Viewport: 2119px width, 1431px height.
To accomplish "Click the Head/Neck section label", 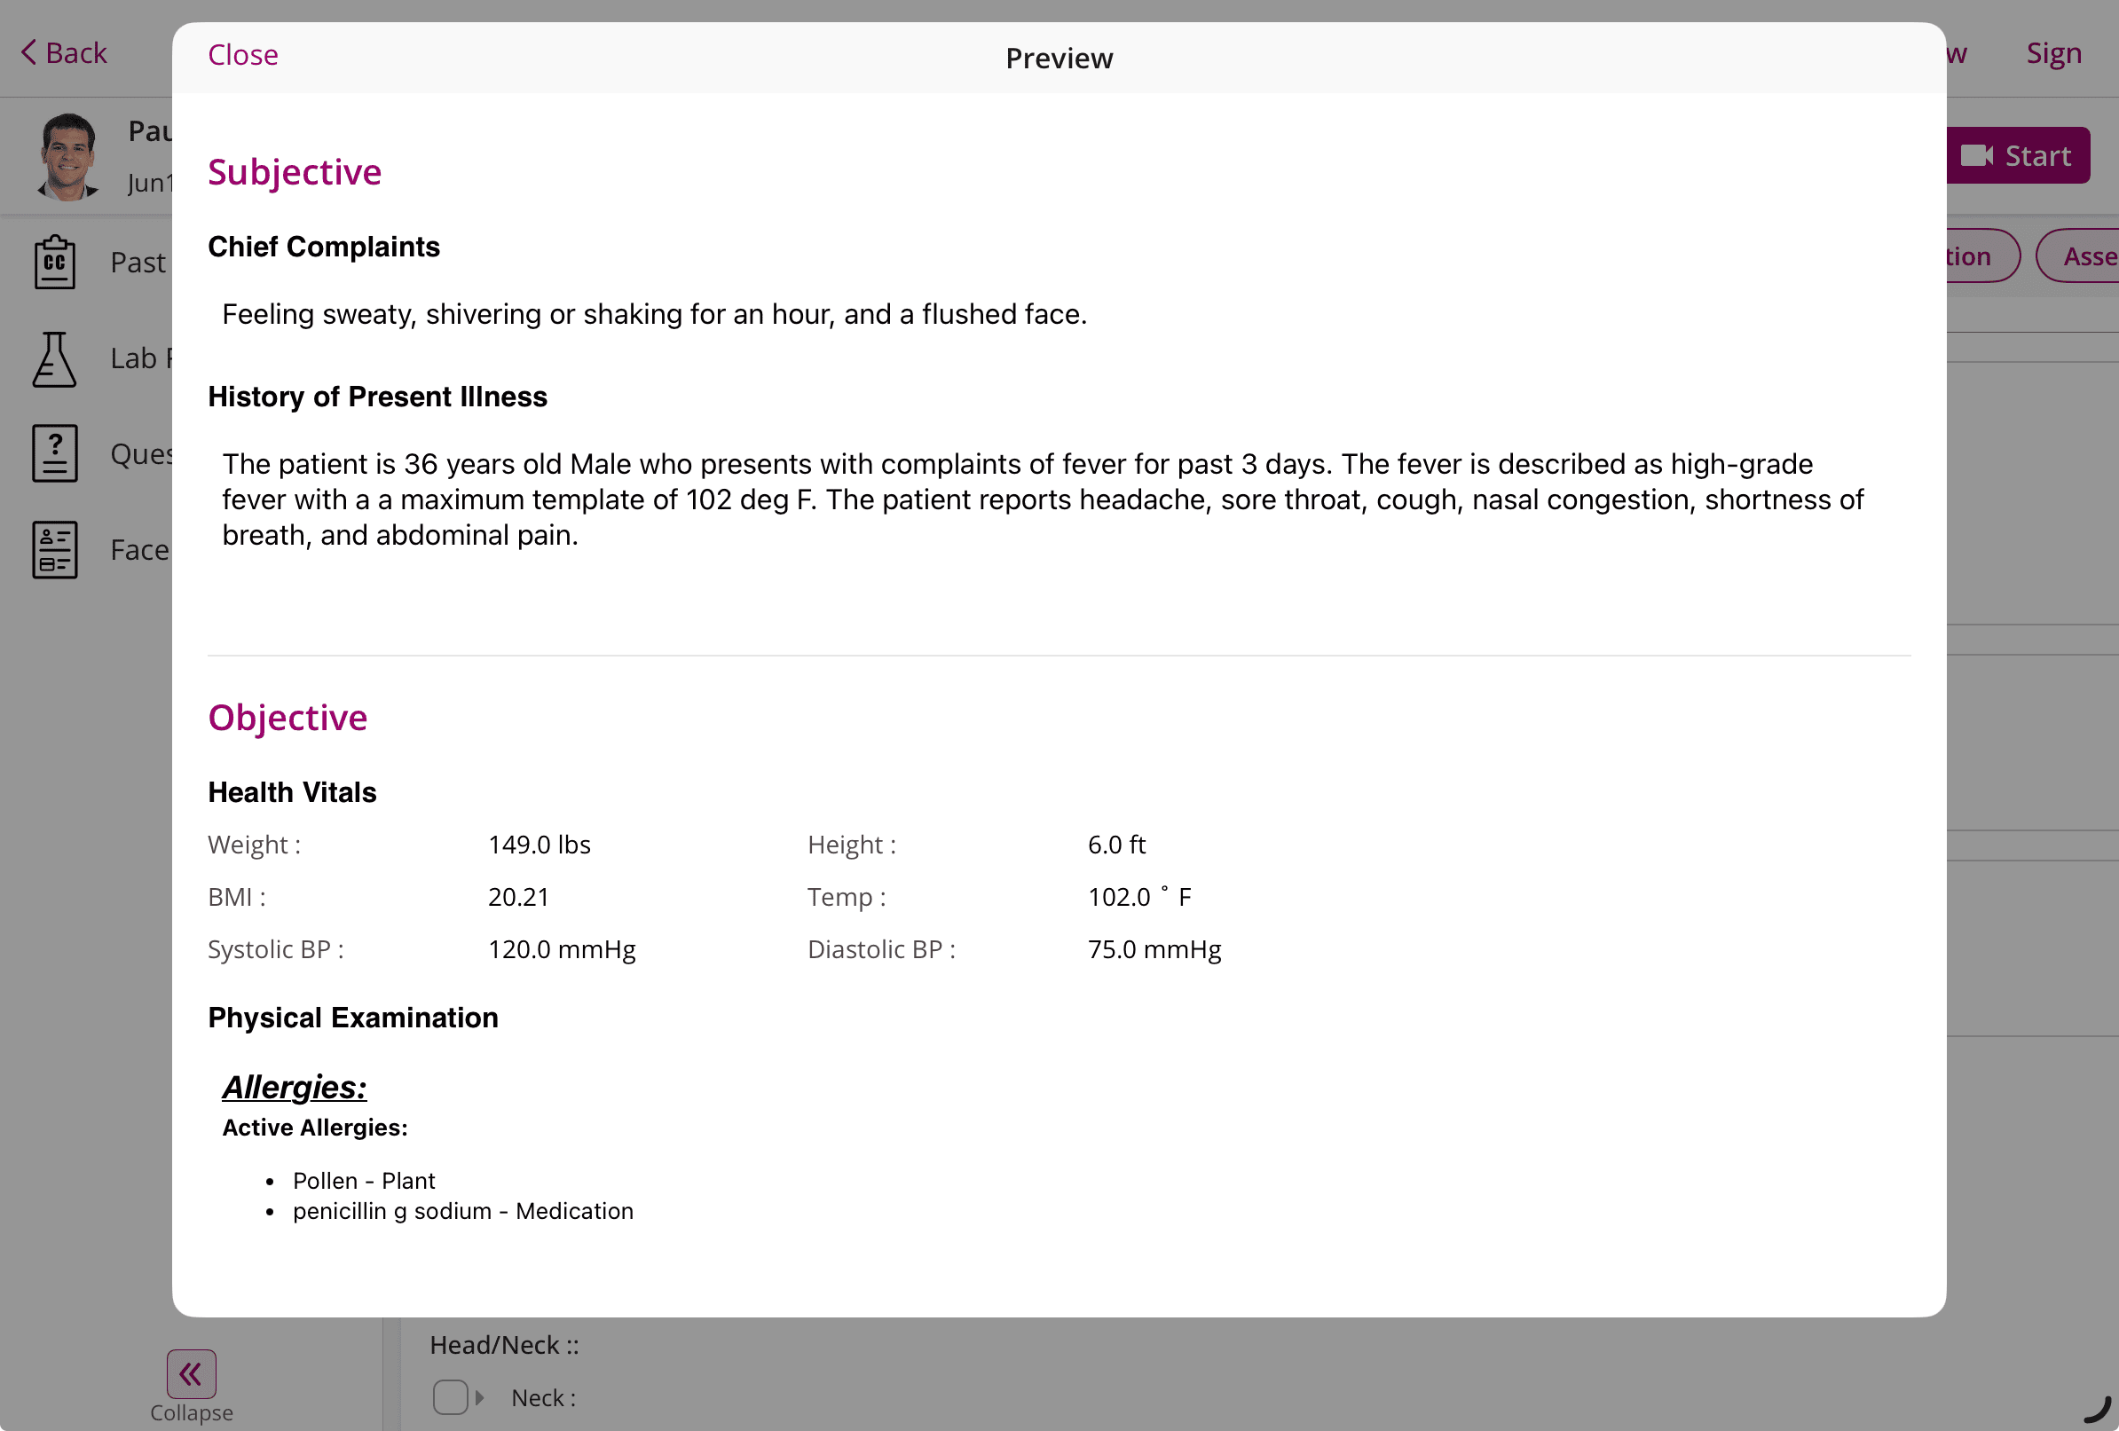I will pos(503,1345).
